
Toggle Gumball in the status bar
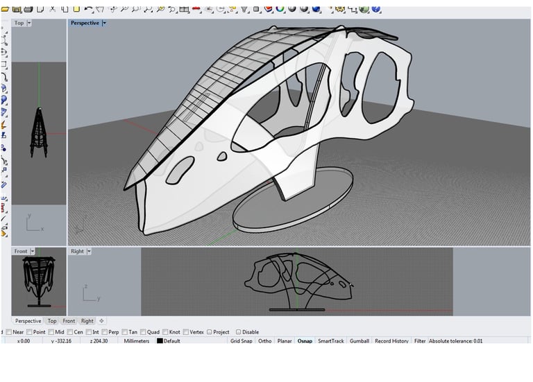click(x=359, y=340)
